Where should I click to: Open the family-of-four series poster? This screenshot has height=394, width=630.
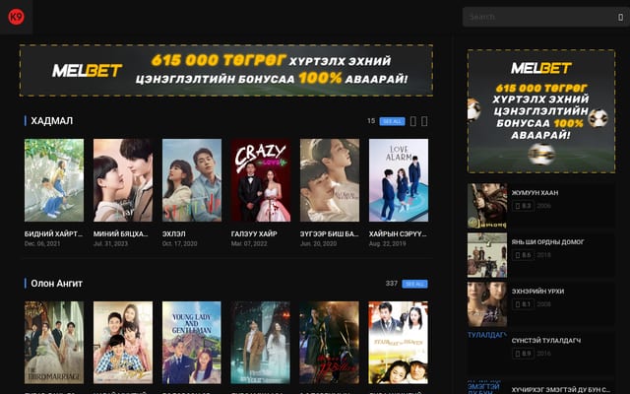[123, 343]
